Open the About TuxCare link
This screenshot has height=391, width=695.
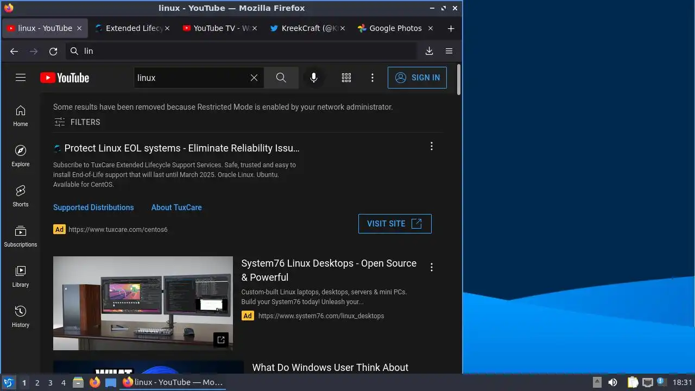click(176, 207)
